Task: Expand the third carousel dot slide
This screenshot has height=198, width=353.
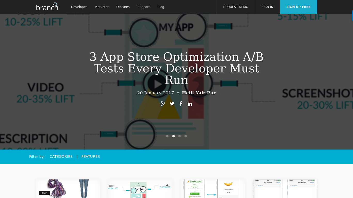Action: 179,136
